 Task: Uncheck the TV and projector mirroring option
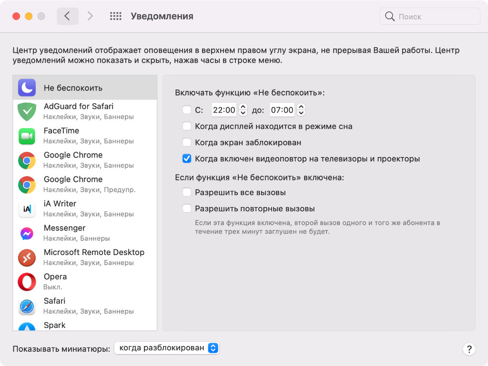(187, 158)
